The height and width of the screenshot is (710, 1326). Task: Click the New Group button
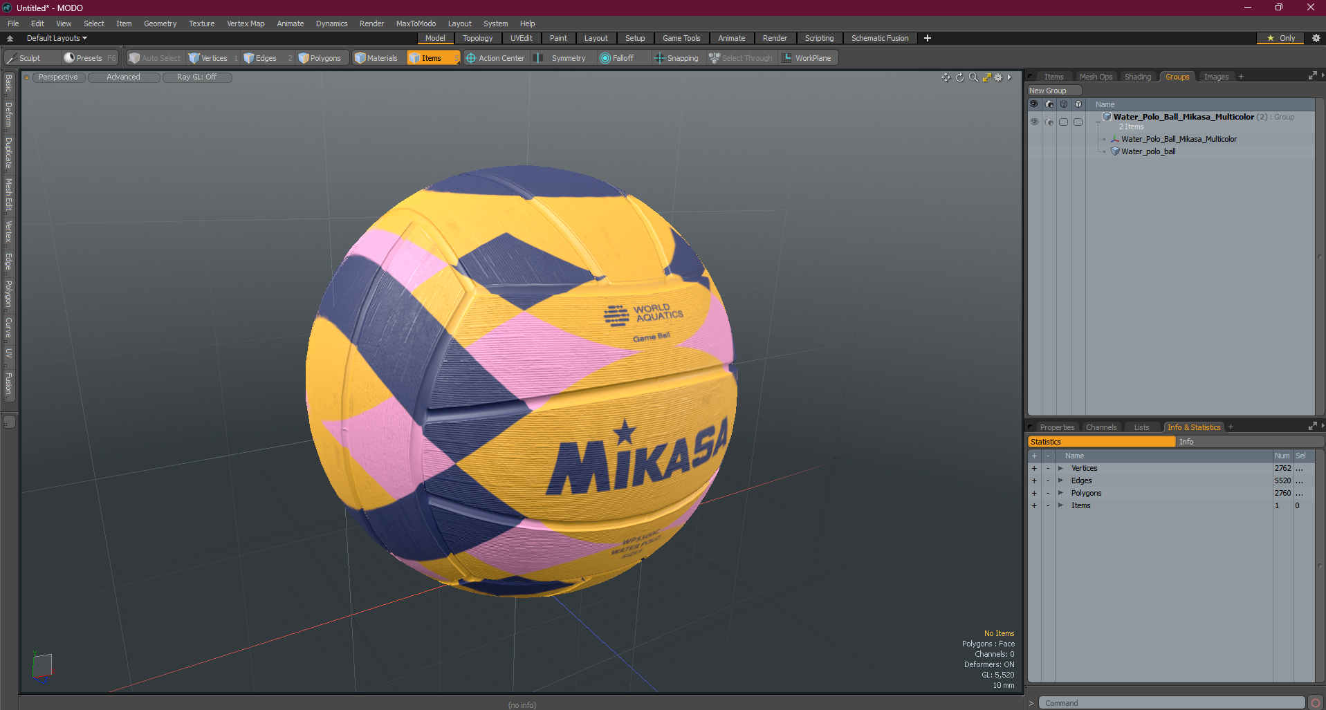(x=1053, y=91)
